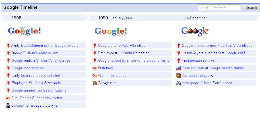Viewport: 260px width, 126px height.
Task: Open Employee #1: Craig Silverstein link
Action: pos(36,83)
